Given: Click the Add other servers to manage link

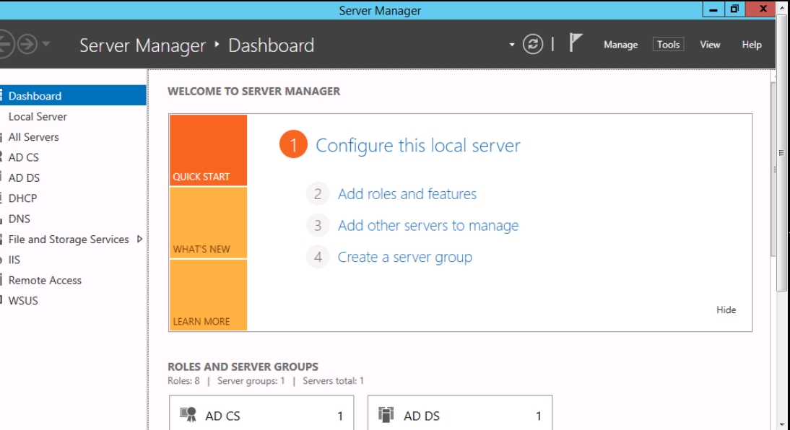Looking at the screenshot, I should pyautogui.click(x=427, y=226).
